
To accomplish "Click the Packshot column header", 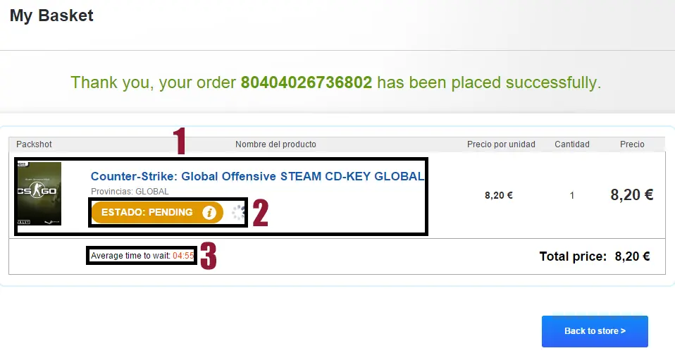I will [34, 144].
